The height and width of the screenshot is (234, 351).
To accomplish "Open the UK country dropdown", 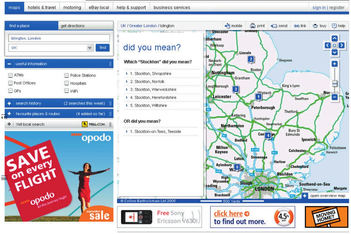I will (90, 48).
